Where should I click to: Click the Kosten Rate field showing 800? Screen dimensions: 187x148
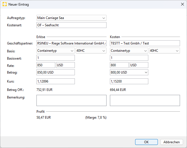(x=119, y=65)
